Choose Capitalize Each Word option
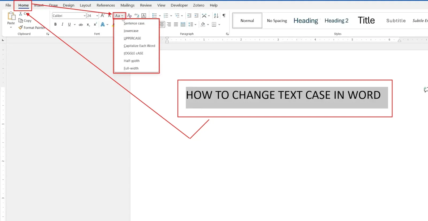The image size is (428, 221). [x=136, y=46]
